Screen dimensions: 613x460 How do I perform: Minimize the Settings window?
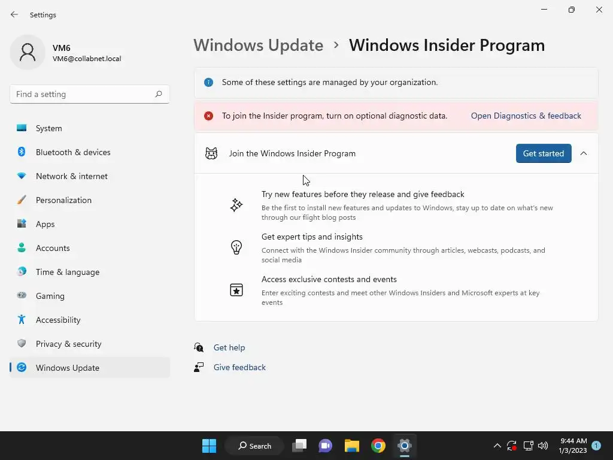(544, 10)
